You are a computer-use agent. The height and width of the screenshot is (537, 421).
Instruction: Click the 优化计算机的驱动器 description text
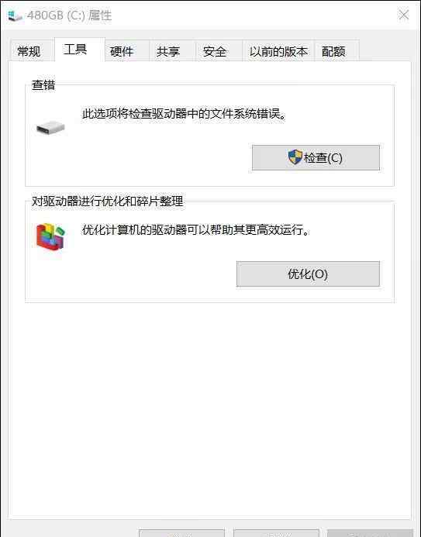pos(196,230)
